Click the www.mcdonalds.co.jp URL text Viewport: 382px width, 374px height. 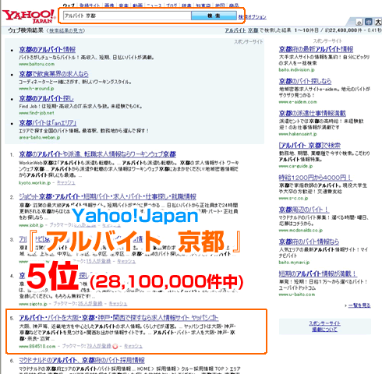coord(301,231)
